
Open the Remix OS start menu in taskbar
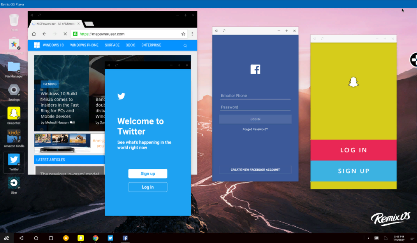pyautogui.click(x=6, y=238)
